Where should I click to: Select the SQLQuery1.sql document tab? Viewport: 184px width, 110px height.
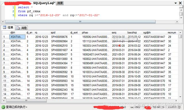point(44,3)
